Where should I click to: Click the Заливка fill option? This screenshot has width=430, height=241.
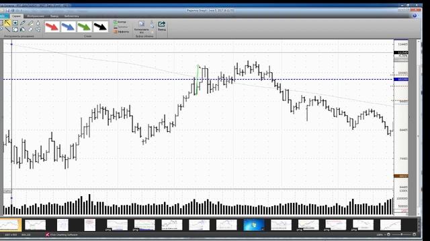[x=121, y=27]
